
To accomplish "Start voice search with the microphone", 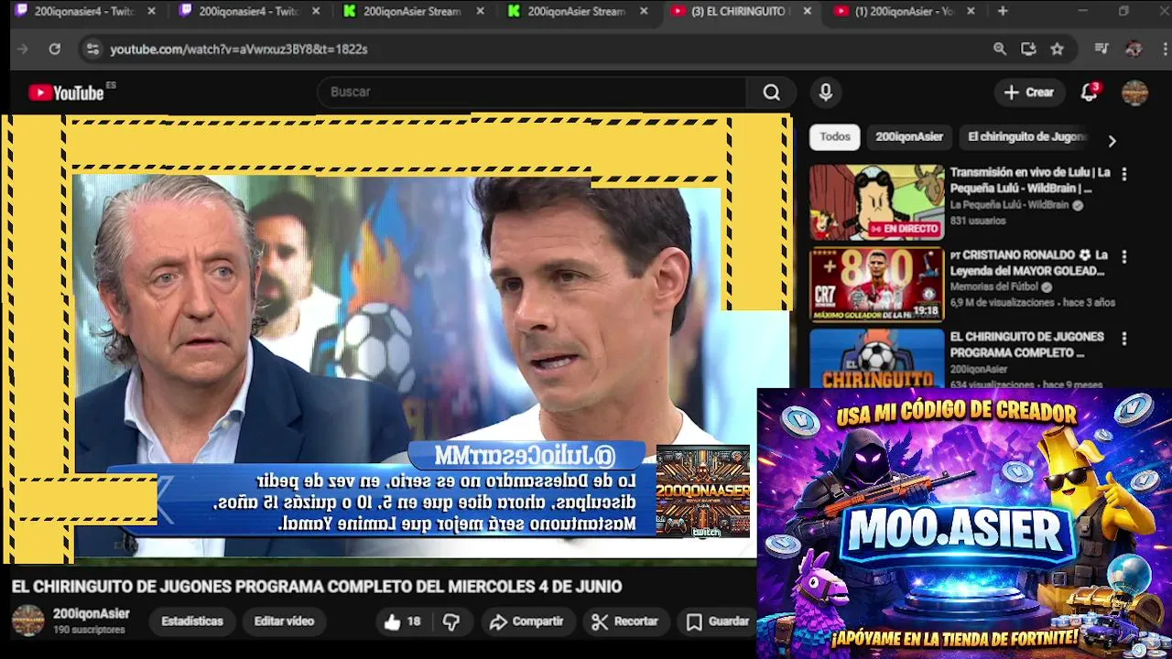I will 826,92.
